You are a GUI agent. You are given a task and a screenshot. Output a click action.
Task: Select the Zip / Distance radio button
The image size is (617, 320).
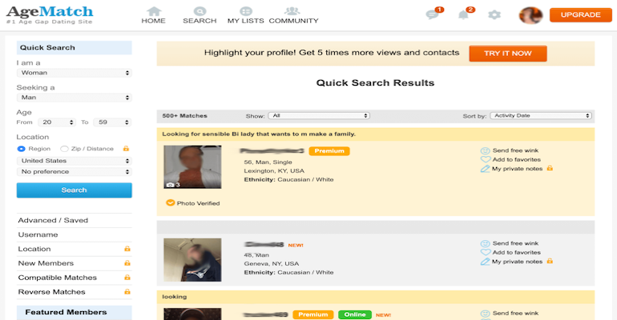click(x=65, y=149)
